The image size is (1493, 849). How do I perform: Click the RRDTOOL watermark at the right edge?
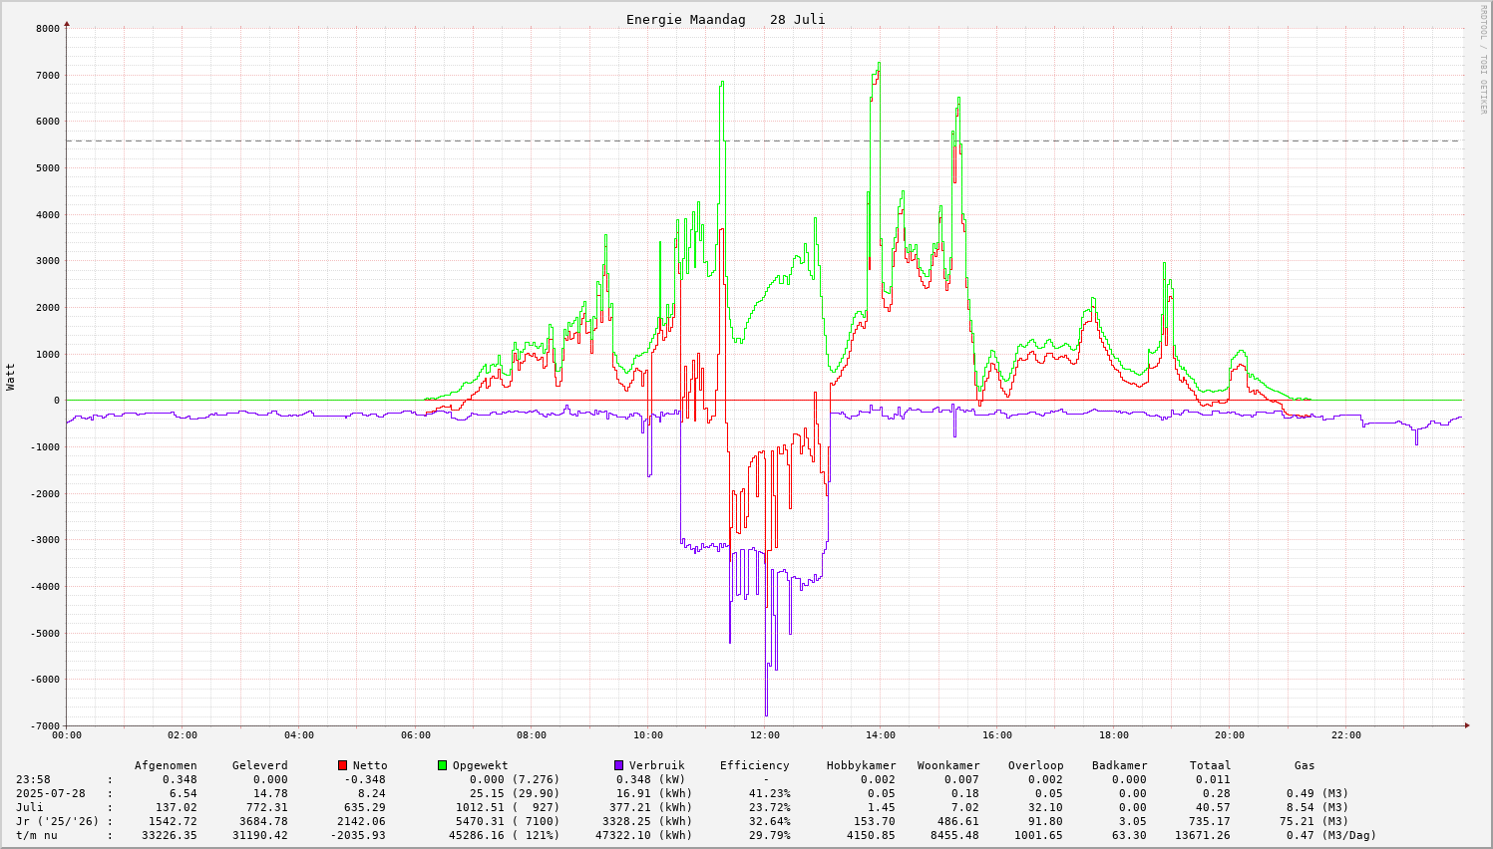(x=1483, y=59)
